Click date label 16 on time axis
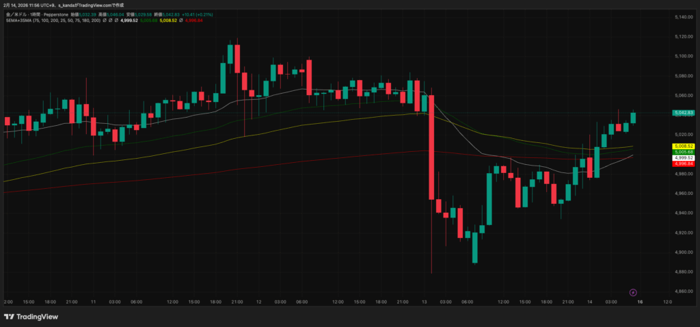The height and width of the screenshot is (327, 700). click(640, 302)
